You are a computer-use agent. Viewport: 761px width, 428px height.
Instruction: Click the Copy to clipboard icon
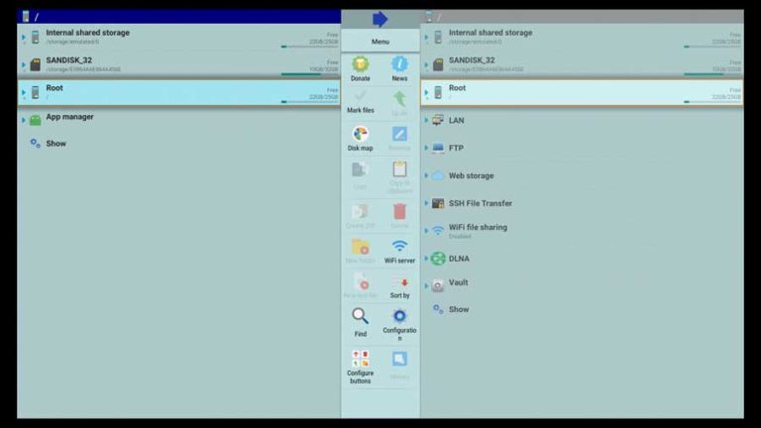point(399,168)
